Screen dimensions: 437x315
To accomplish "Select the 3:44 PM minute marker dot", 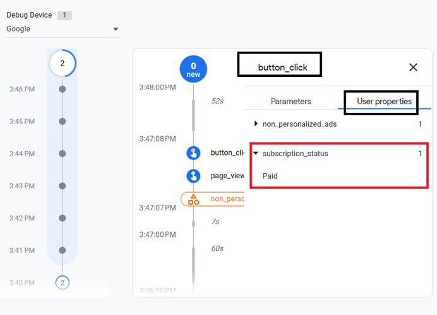I will click(63, 154).
